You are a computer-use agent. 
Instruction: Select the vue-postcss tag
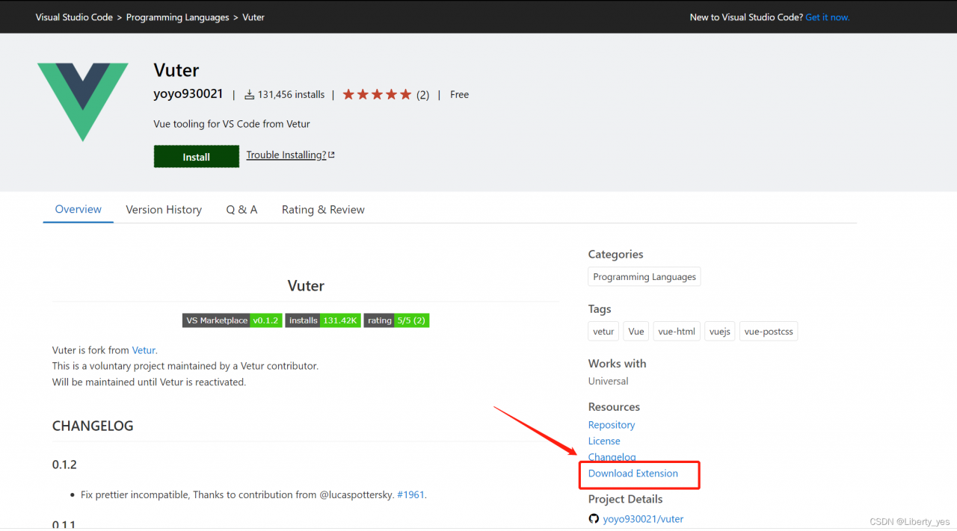point(769,332)
